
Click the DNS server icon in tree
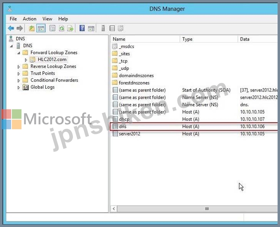[18, 46]
